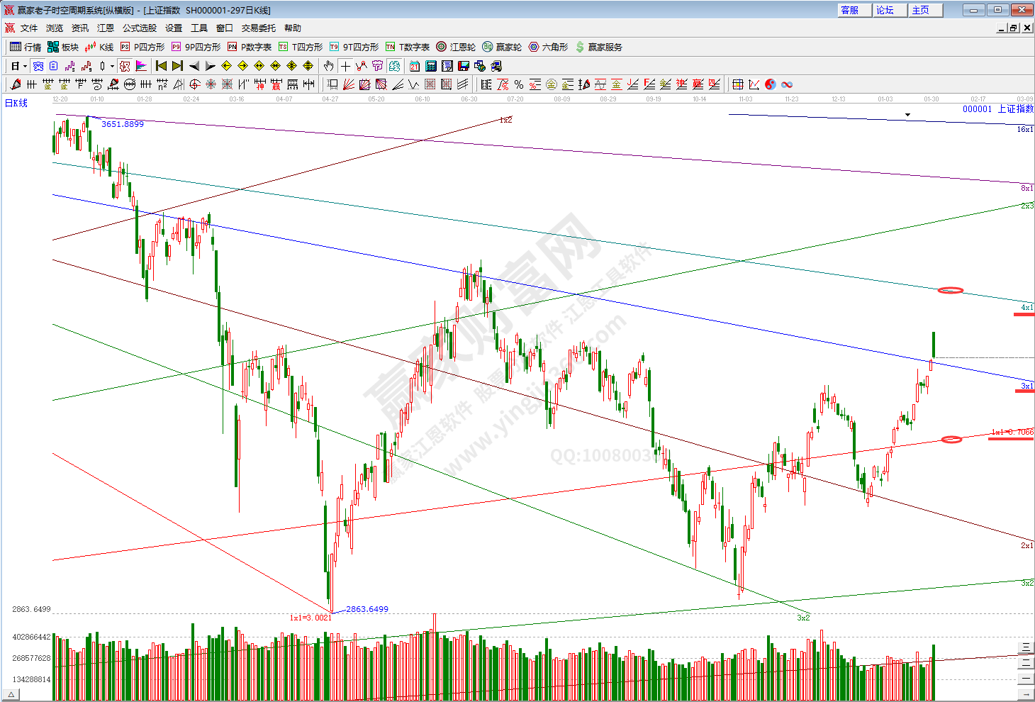The image size is (1035, 702).
Task: Click the calendar date icon
Action: [x=414, y=66]
